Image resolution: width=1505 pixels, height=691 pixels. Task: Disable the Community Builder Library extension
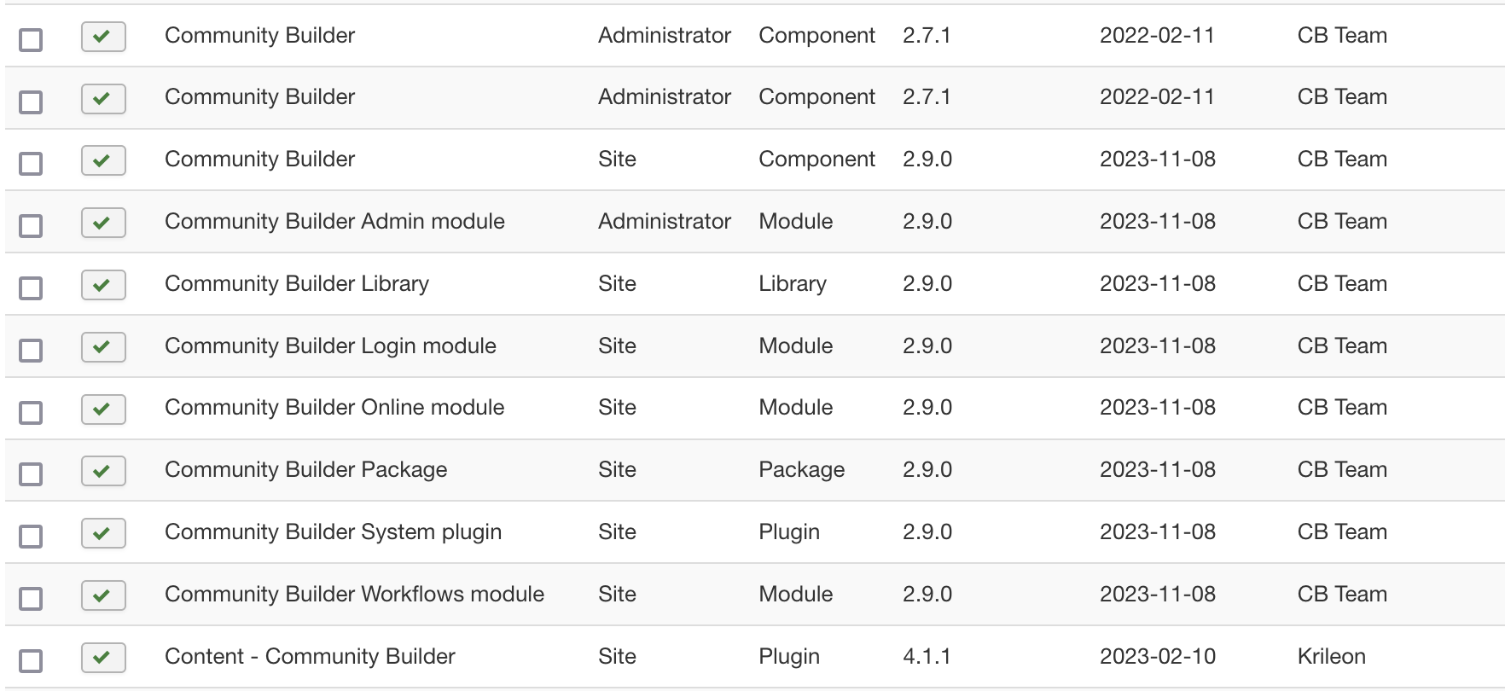103,285
